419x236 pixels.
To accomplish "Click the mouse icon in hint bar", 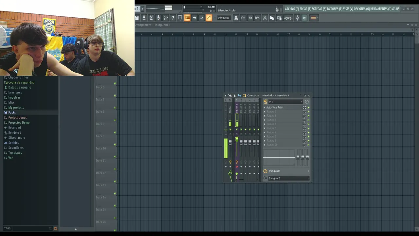I will pyautogui.click(x=277, y=9).
